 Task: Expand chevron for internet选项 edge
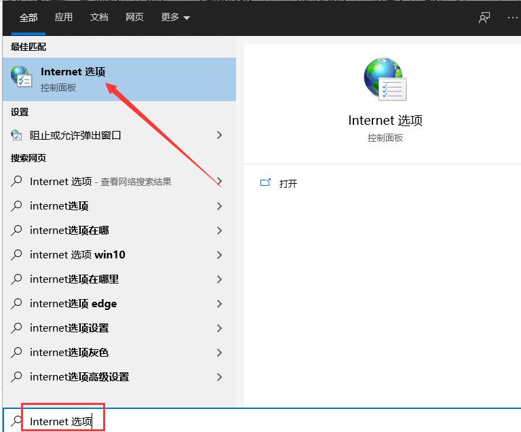pyautogui.click(x=219, y=304)
